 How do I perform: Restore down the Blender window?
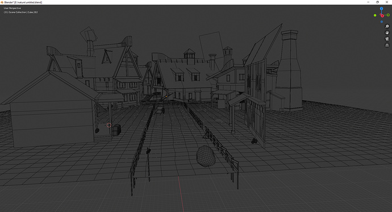coord(377,2)
